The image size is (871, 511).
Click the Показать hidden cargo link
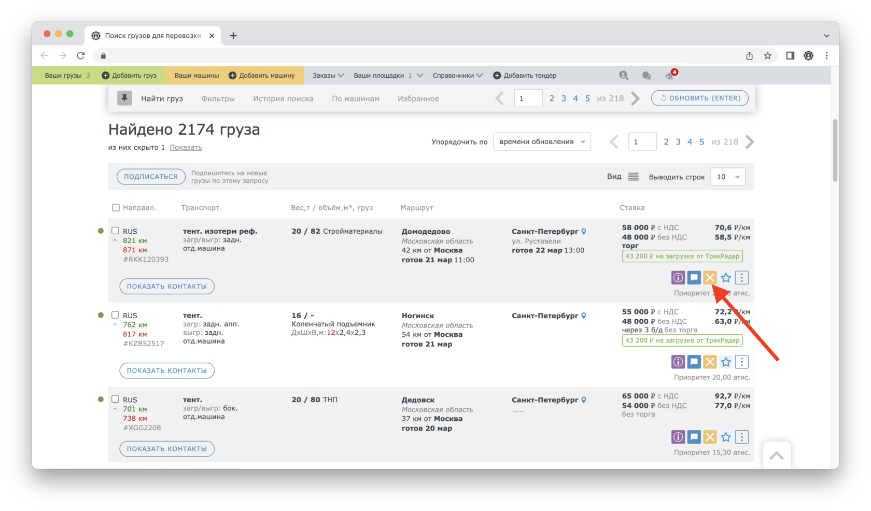coord(186,147)
